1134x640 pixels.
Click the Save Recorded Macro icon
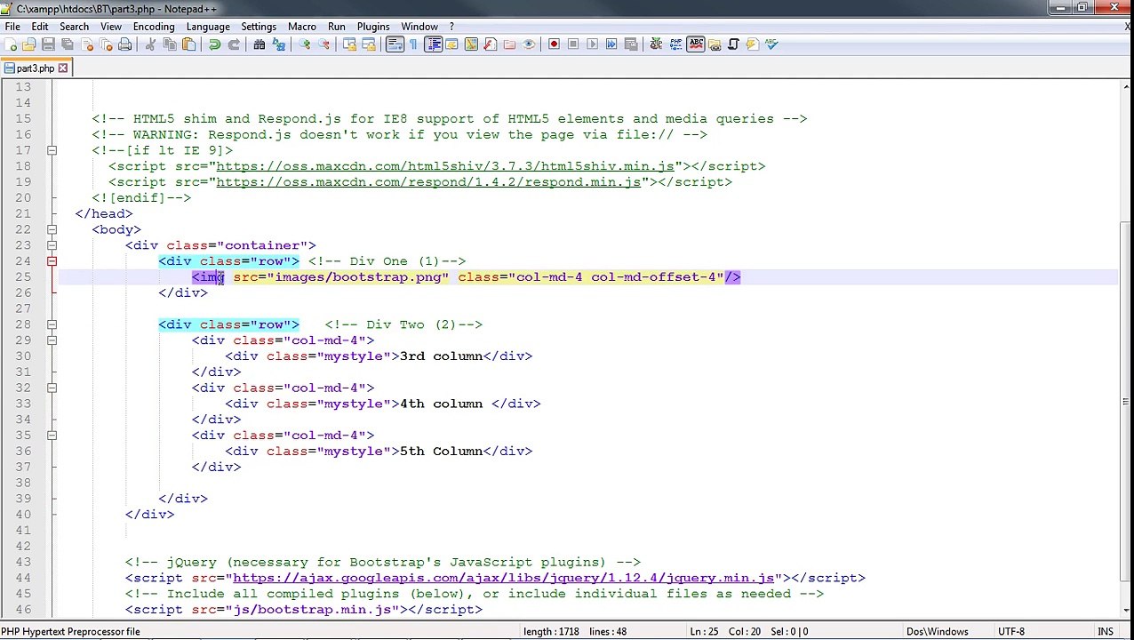(631, 44)
